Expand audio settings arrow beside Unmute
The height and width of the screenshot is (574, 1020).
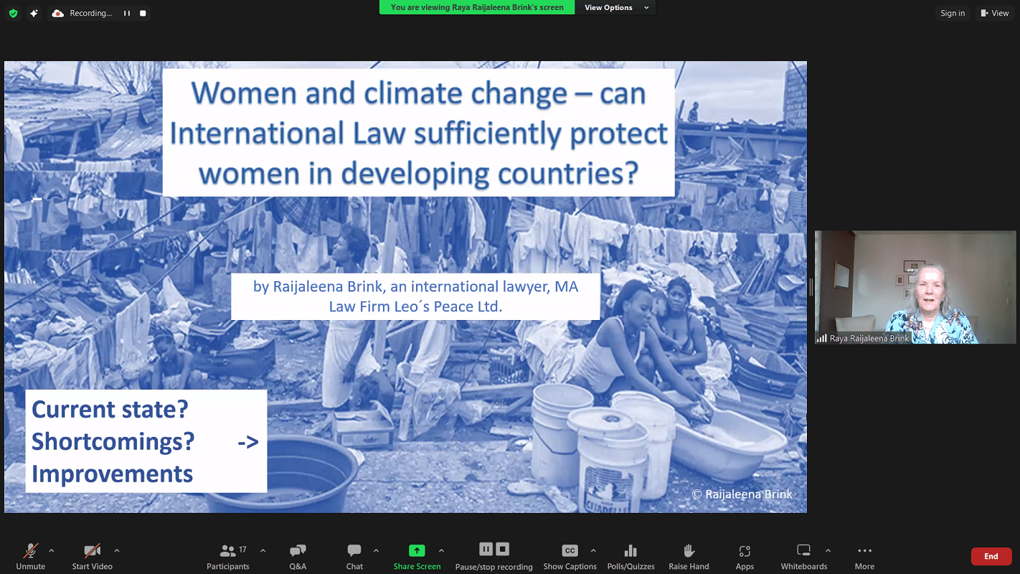pos(51,550)
